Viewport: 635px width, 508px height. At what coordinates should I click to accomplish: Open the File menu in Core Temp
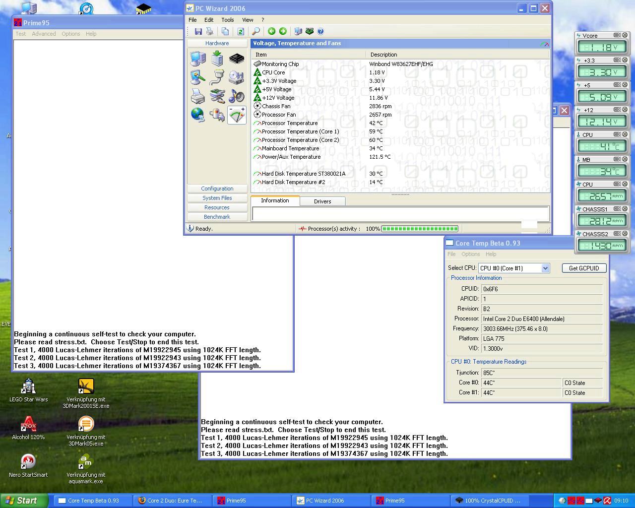coord(451,254)
